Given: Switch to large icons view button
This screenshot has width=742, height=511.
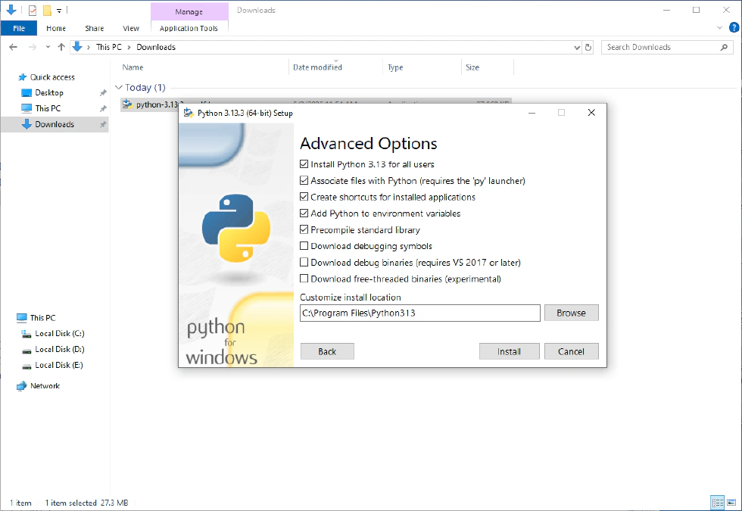Looking at the screenshot, I should tap(731, 503).
